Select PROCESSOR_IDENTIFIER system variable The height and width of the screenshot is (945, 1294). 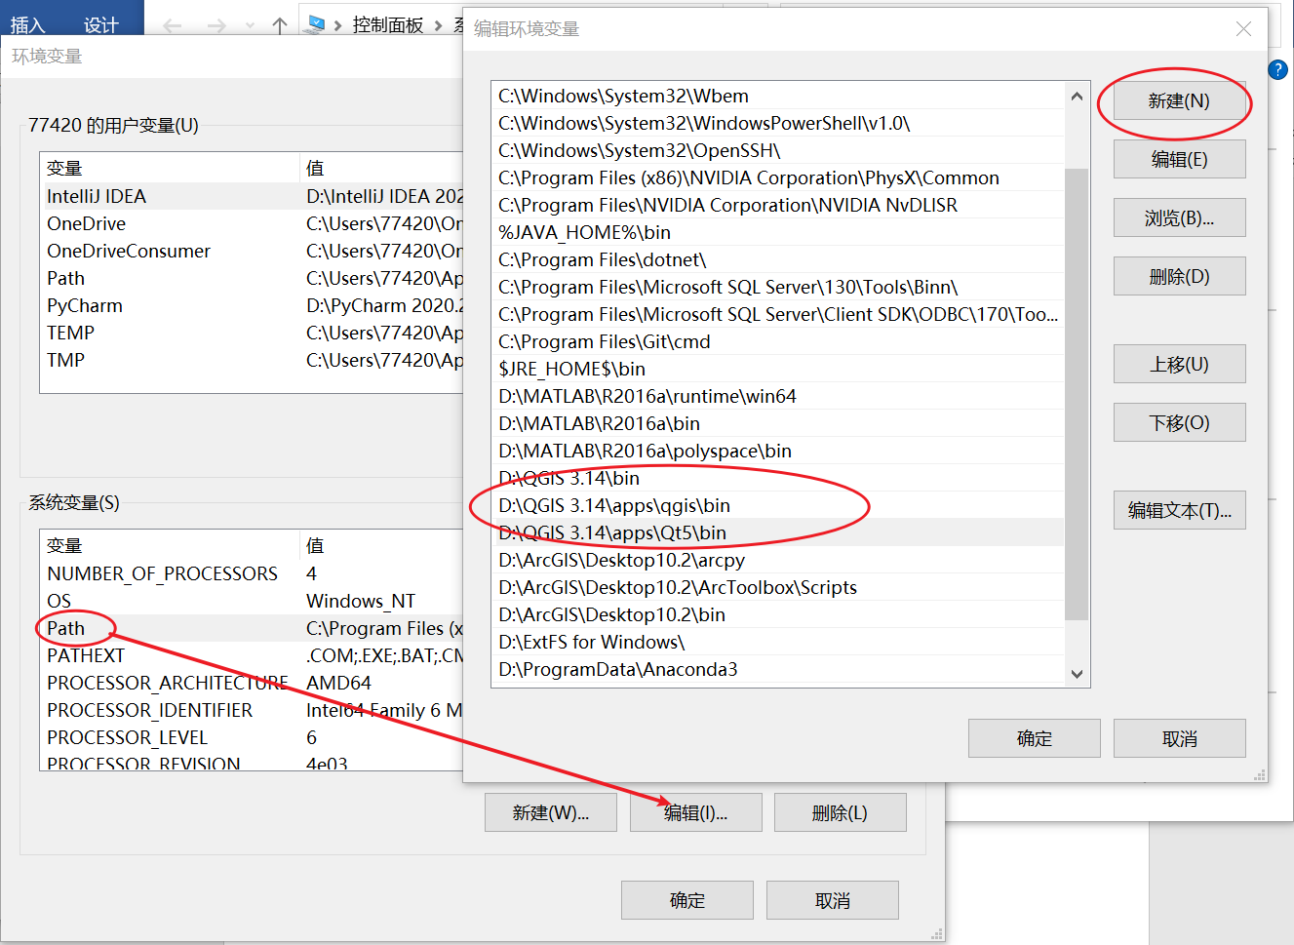tap(252, 710)
